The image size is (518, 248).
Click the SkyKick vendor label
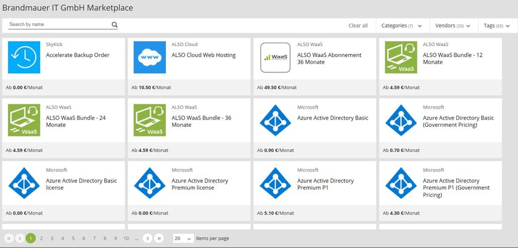(x=54, y=44)
